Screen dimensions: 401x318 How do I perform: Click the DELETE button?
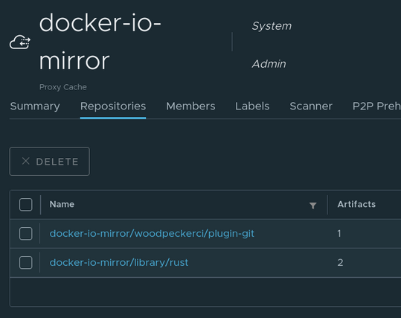[50, 162]
